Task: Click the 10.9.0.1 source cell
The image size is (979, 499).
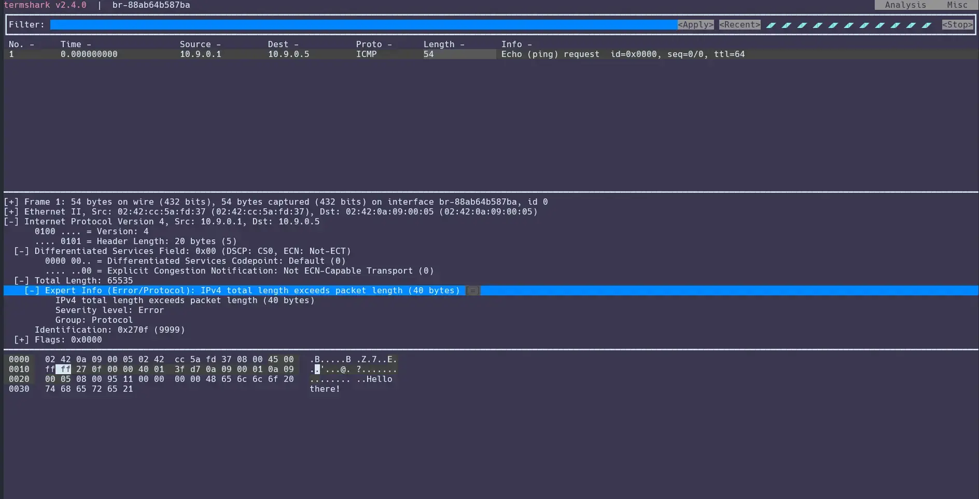Action: (x=200, y=54)
